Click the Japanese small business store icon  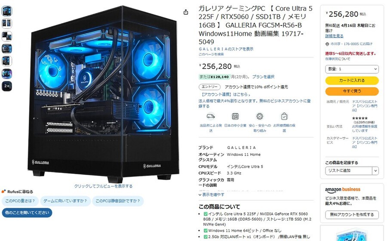point(235,116)
